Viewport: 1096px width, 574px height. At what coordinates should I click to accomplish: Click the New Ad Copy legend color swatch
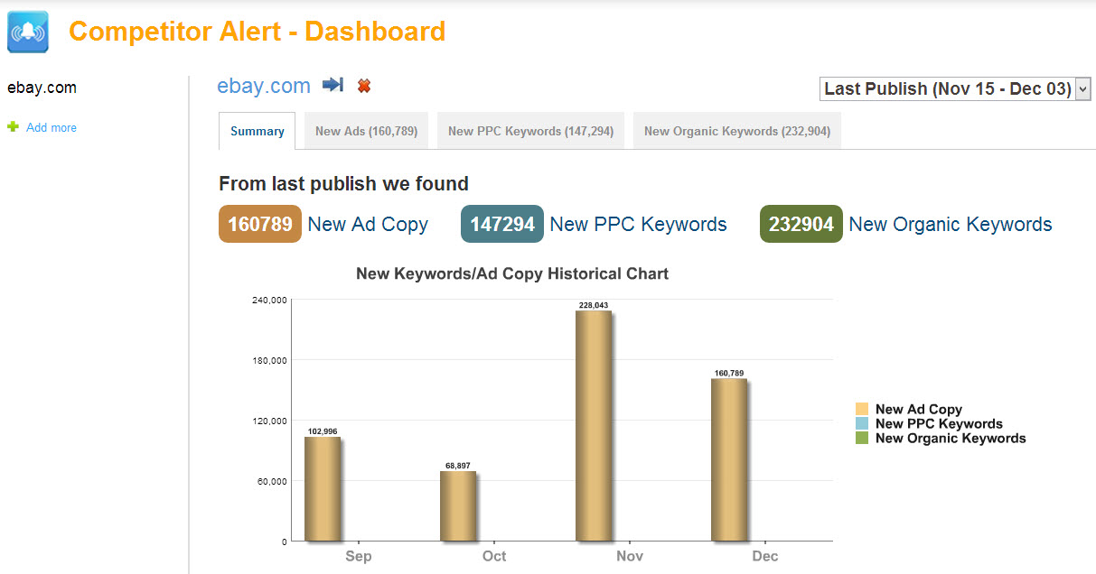(862, 409)
